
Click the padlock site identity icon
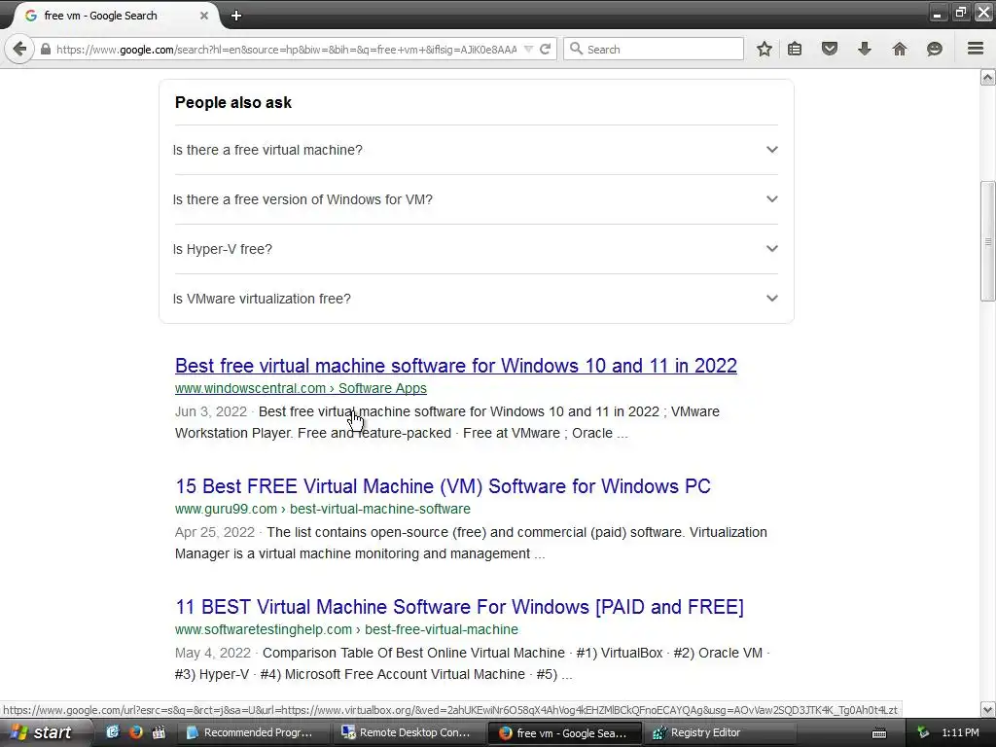tap(45, 49)
